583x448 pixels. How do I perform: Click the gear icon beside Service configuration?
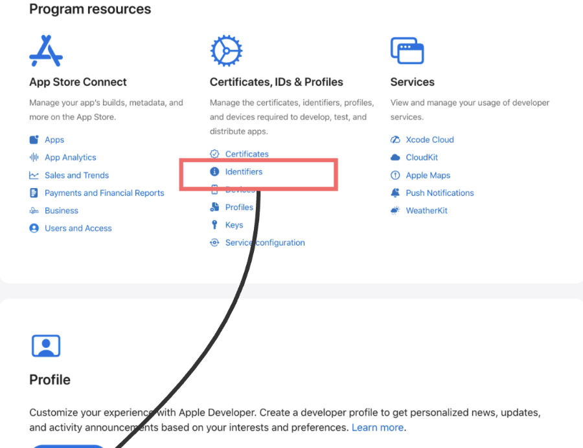[214, 242]
